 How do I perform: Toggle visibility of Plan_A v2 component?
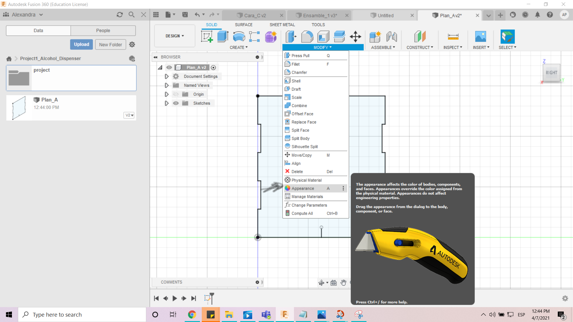[169, 67]
